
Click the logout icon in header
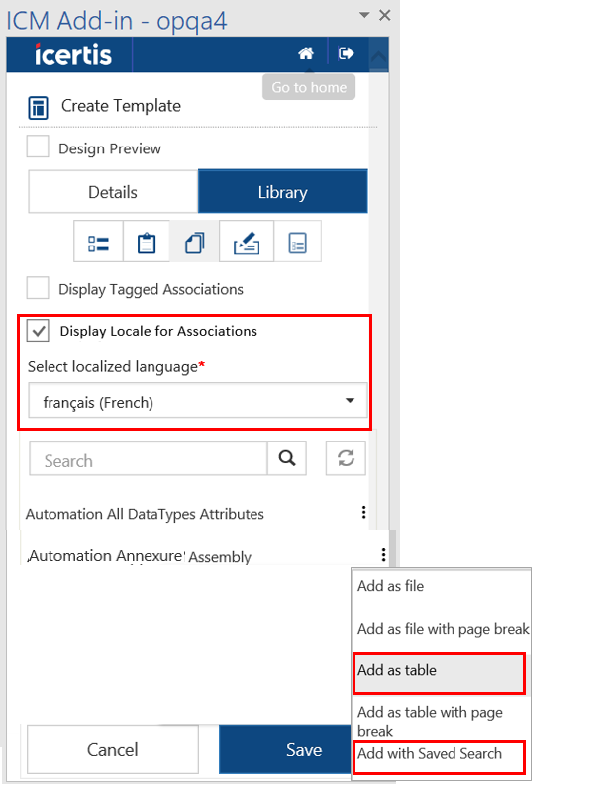pyautogui.click(x=346, y=53)
